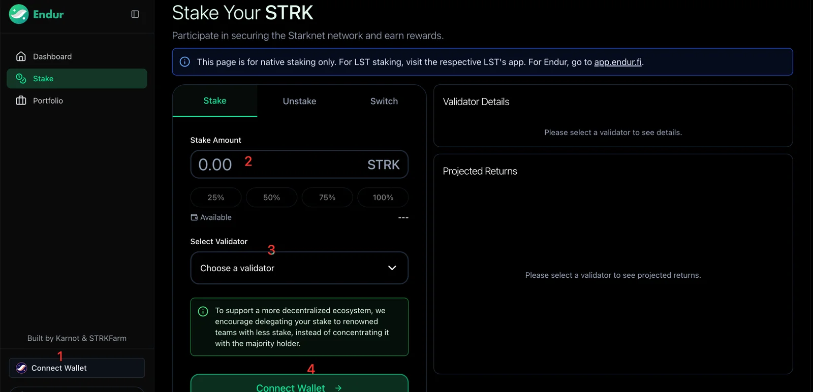Select the 50% amount preset
Screen dimensions: 813x392
point(272,198)
